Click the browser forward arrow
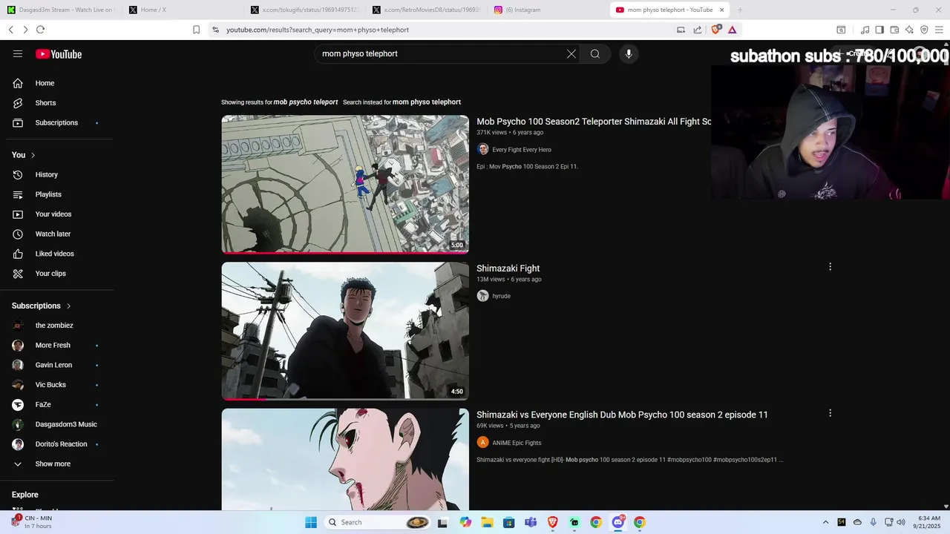Screen dimensions: 950x534 pyautogui.click(x=25, y=30)
